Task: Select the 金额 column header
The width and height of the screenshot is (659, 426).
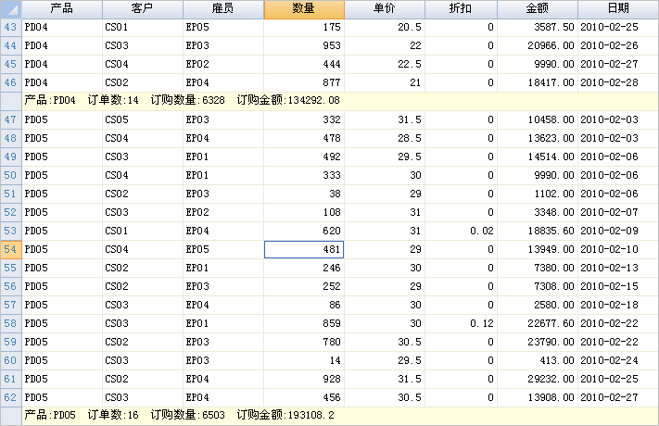Action: [538, 9]
